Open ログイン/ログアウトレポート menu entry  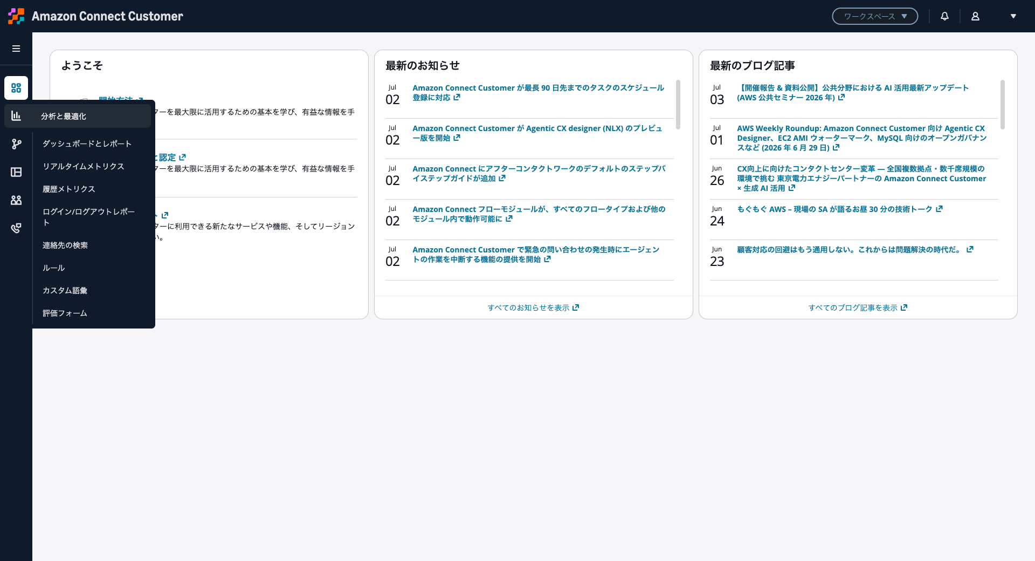coord(89,217)
